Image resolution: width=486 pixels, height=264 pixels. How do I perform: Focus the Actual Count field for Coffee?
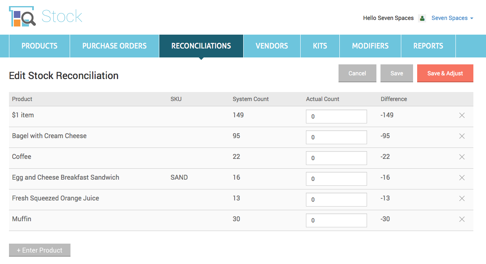336,158
